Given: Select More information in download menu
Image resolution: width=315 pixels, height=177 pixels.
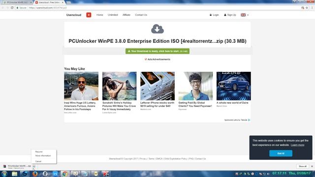Looking at the screenshot, I should [43, 156].
